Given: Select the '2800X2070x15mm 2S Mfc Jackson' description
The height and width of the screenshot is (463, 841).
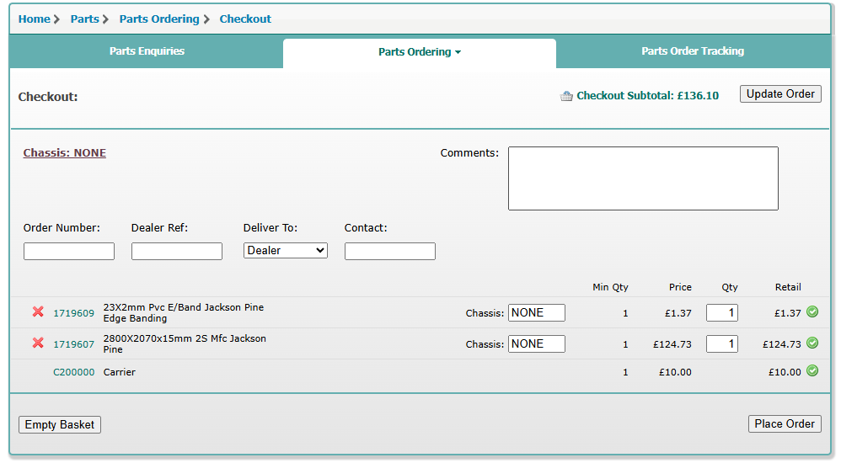Looking at the screenshot, I should coord(185,338).
